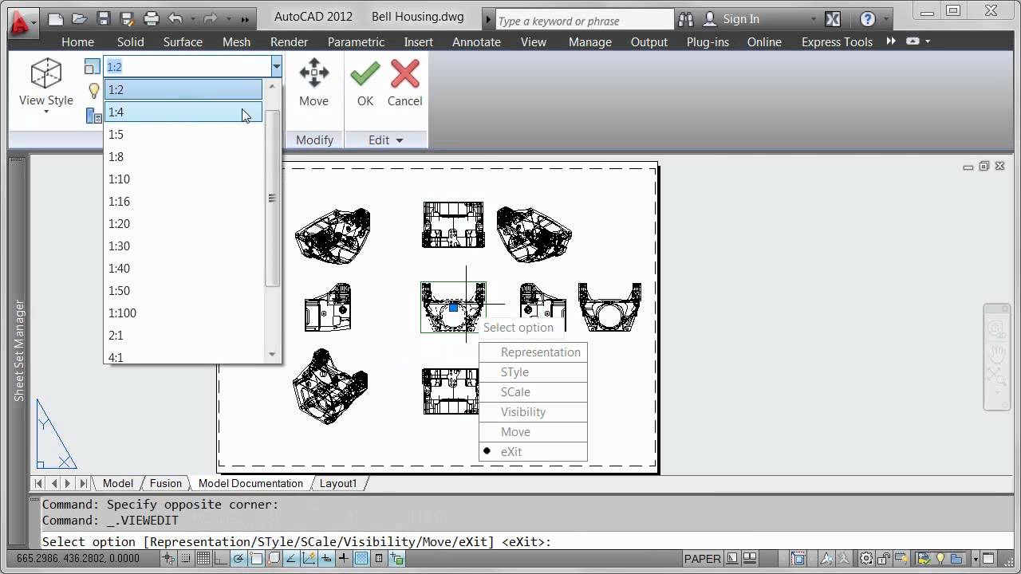Expand the Edit panel arrow

(x=400, y=140)
